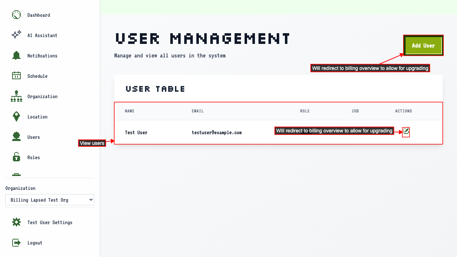The image size is (457, 257).
Task: Click the Test User Settings gear icon
Action: (16, 222)
